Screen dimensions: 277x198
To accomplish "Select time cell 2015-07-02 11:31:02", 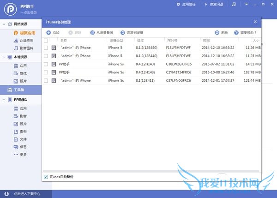I will point(218,64).
